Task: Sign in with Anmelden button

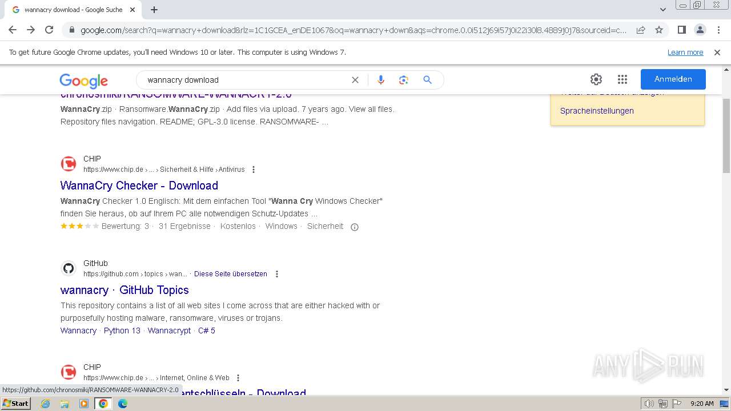Action: (673, 79)
